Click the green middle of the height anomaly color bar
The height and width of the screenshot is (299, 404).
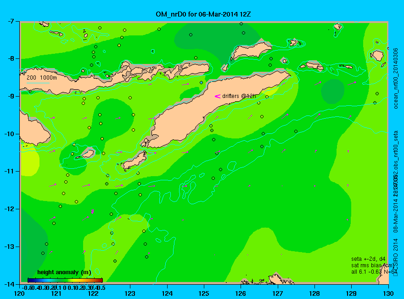tap(65, 280)
